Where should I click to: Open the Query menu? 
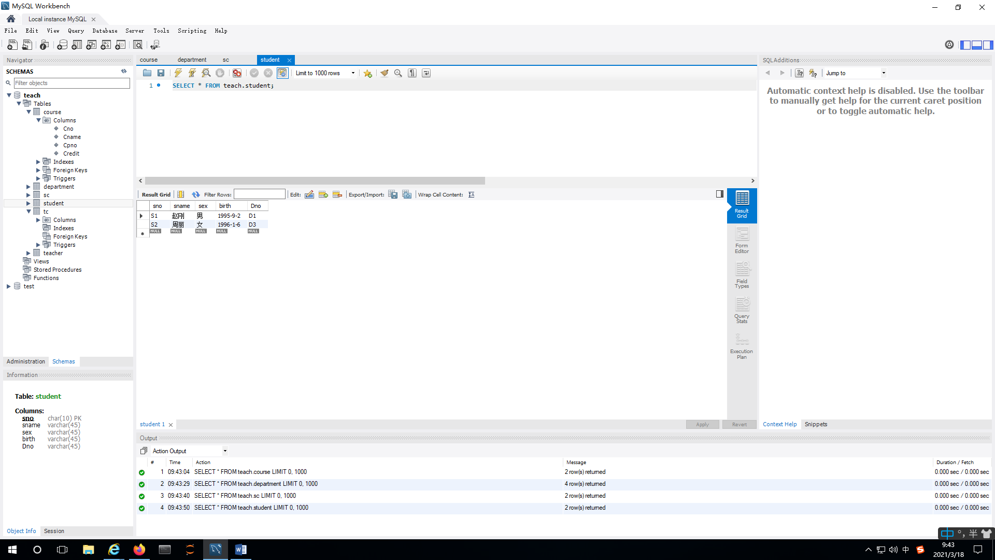[76, 31]
